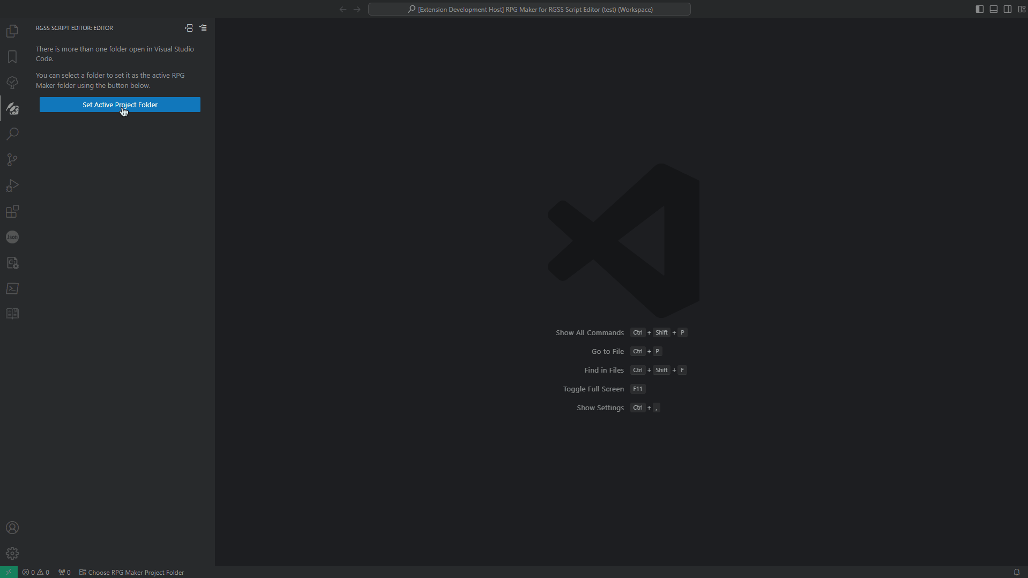Open the terminal-style icon in activity bar
Image resolution: width=1028 pixels, height=578 pixels.
pyautogui.click(x=12, y=288)
